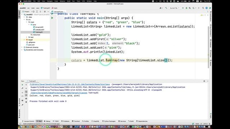Run with Coverage icon in top toolbar
The height and width of the screenshot is (129, 230).
(190, 8)
